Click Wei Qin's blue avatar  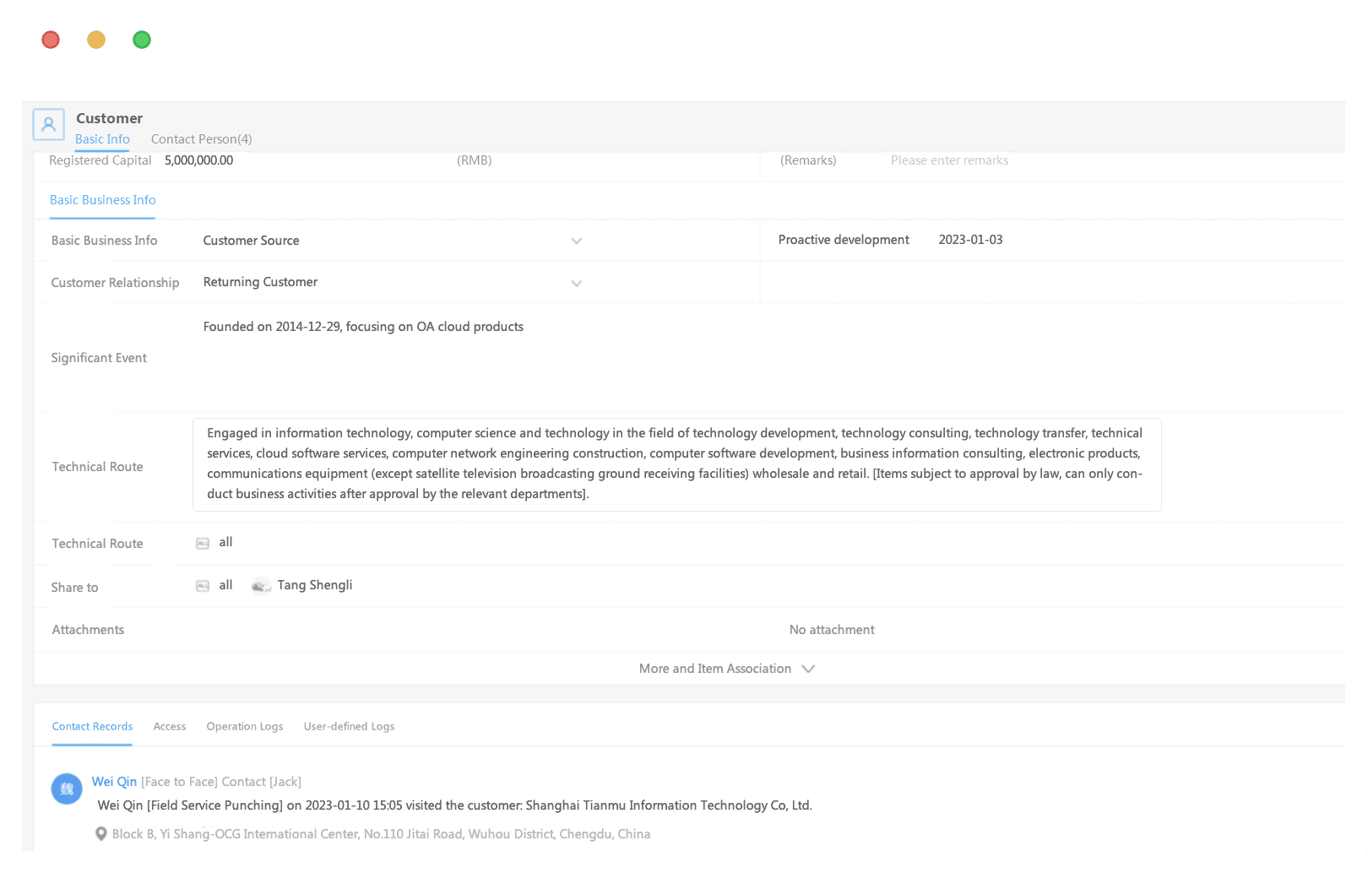point(67,789)
